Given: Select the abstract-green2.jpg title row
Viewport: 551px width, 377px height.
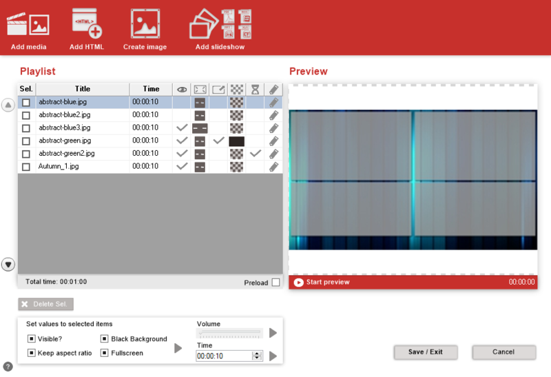Looking at the screenshot, I should 83,154.
